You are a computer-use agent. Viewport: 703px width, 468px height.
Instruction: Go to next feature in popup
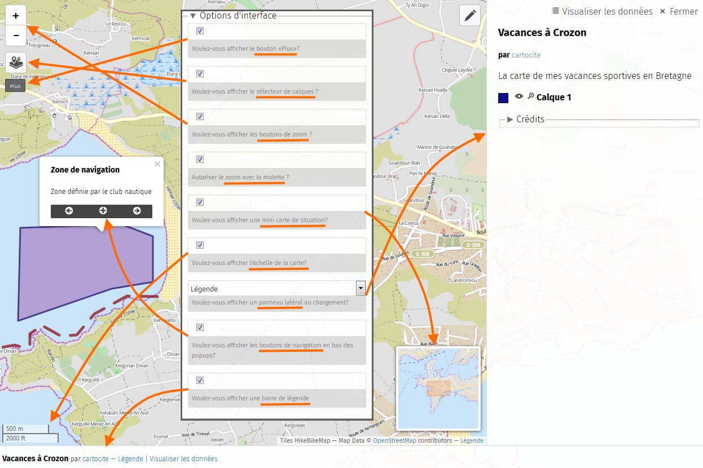pos(137,211)
